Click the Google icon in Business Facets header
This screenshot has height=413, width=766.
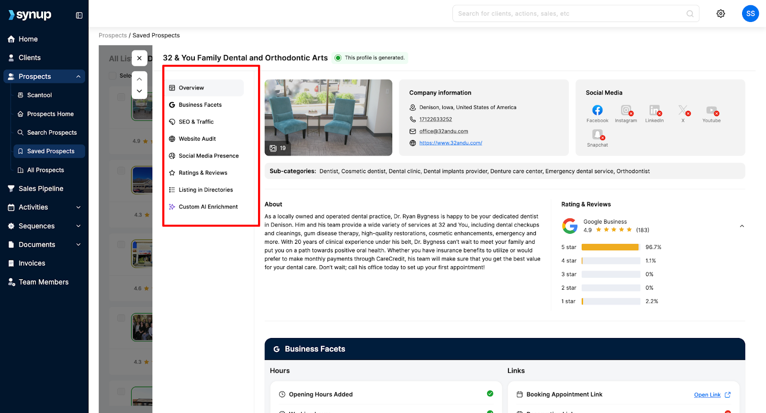[276, 349]
